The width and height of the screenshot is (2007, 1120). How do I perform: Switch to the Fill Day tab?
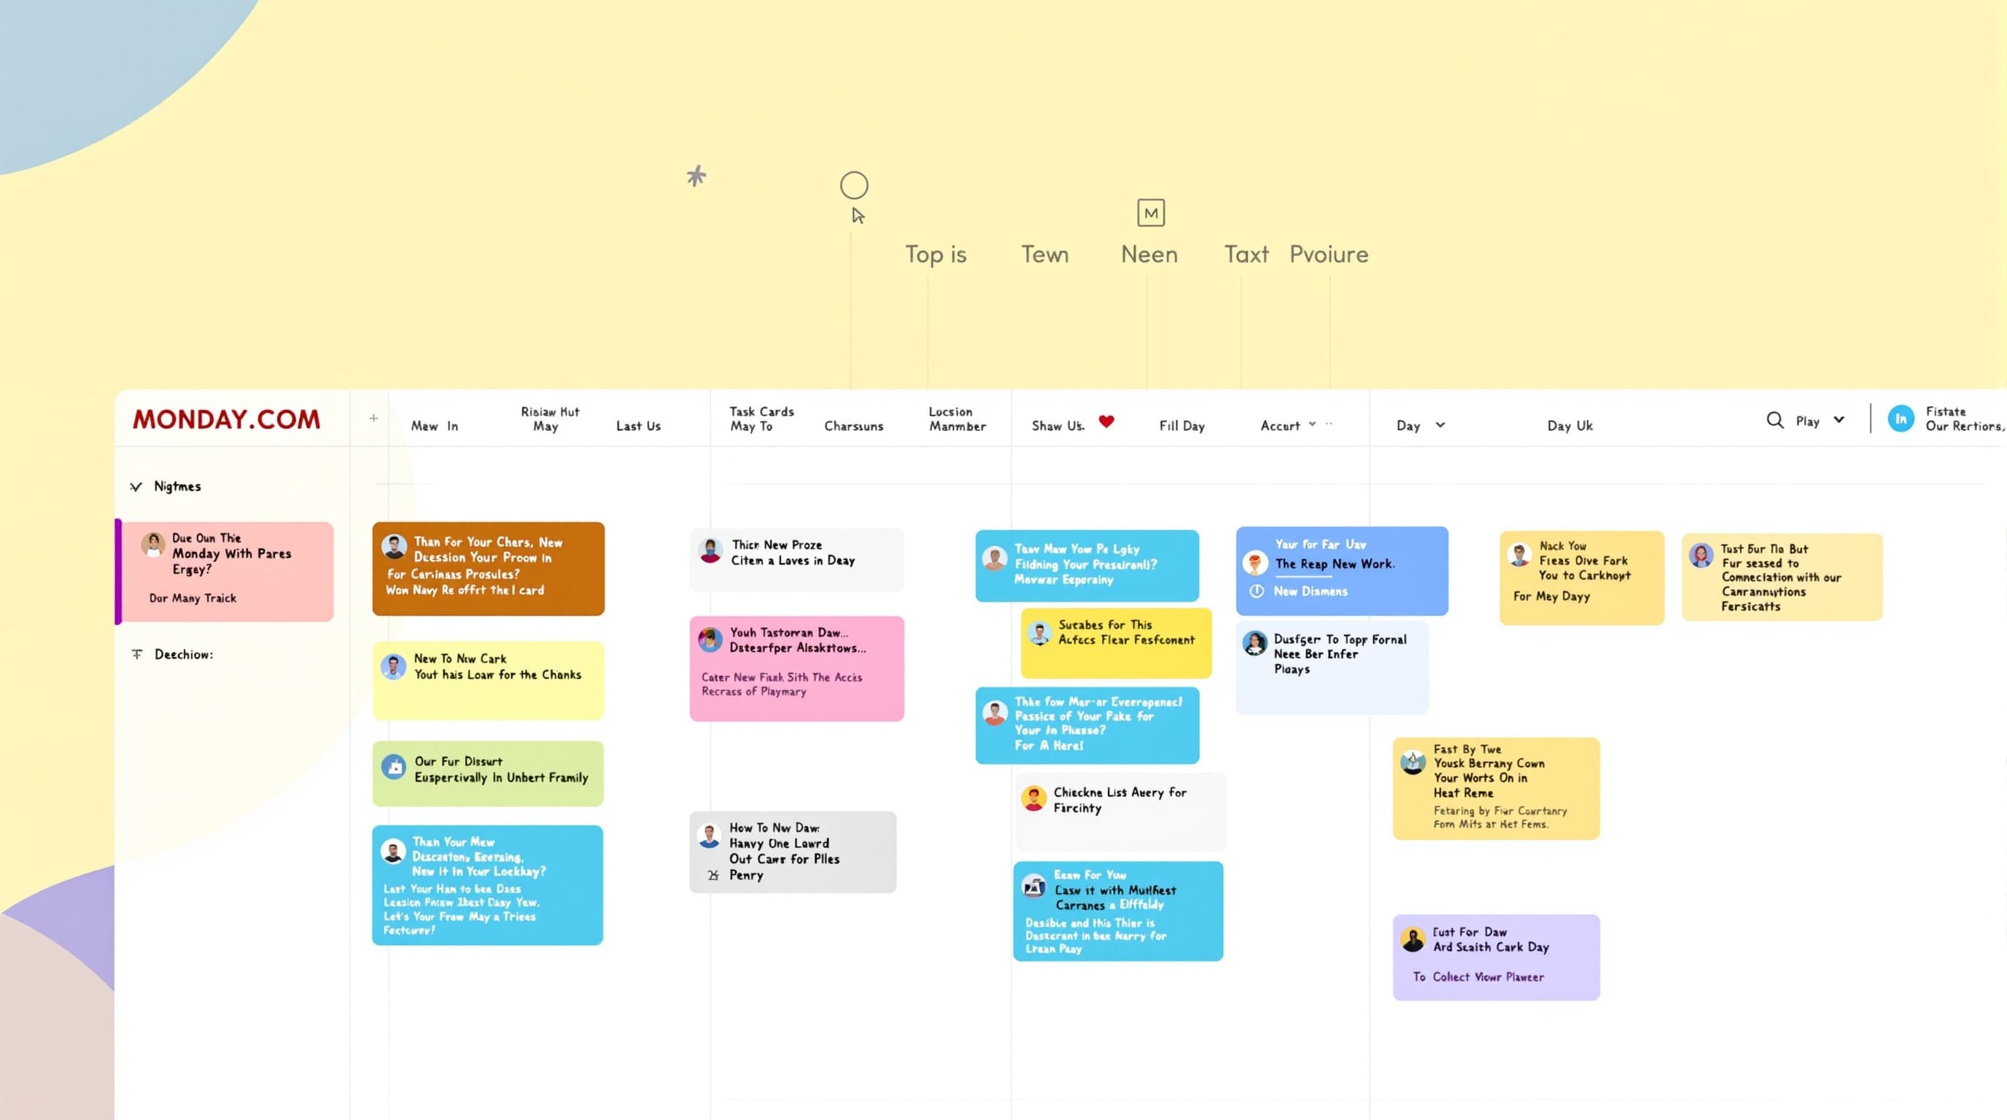[x=1182, y=426]
